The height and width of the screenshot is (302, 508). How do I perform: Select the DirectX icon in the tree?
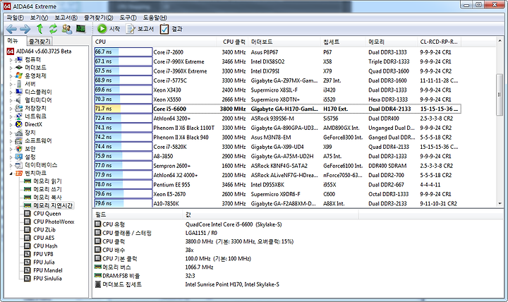[x=19, y=124]
